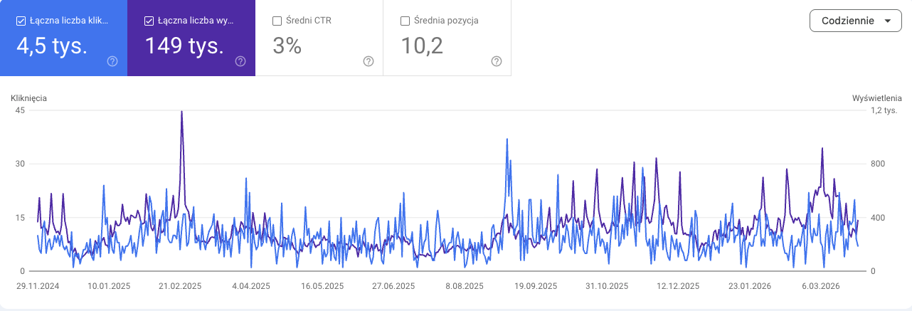
Task: Select the 149 tys. impressions value
Action: point(184,46)
